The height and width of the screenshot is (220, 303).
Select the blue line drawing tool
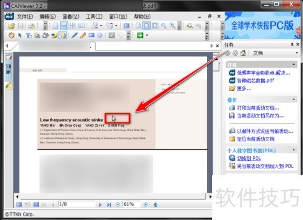75,35
